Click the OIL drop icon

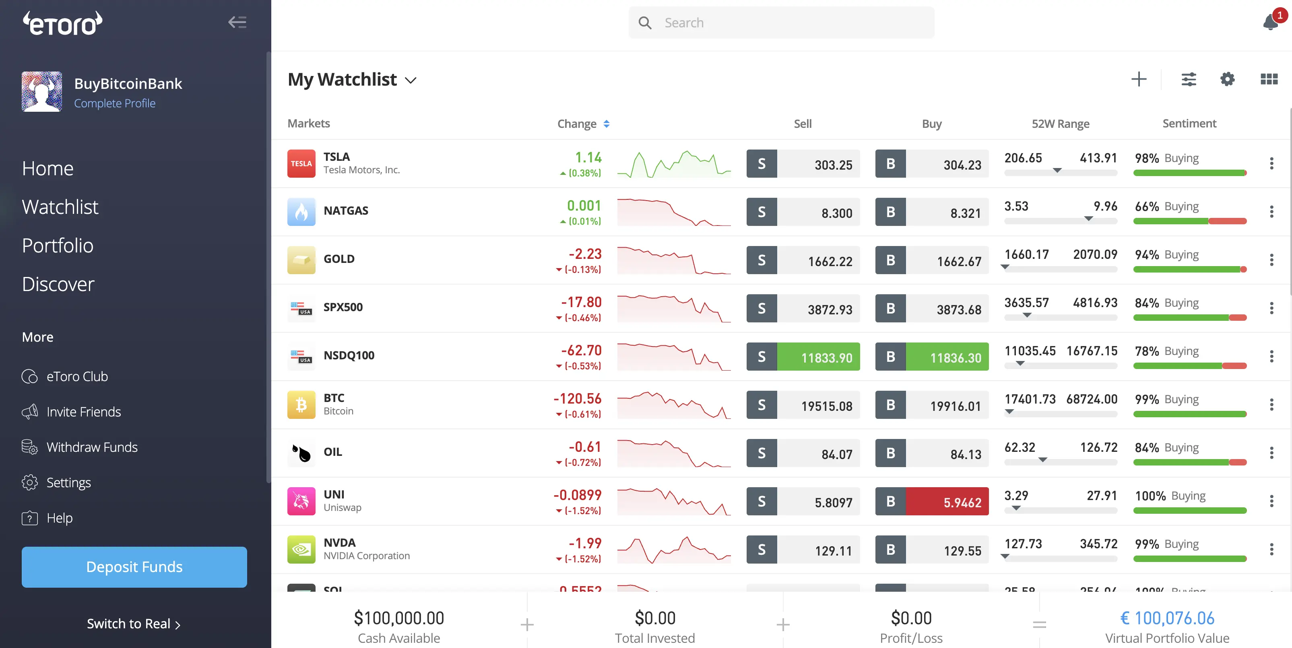tap(301, 453)
